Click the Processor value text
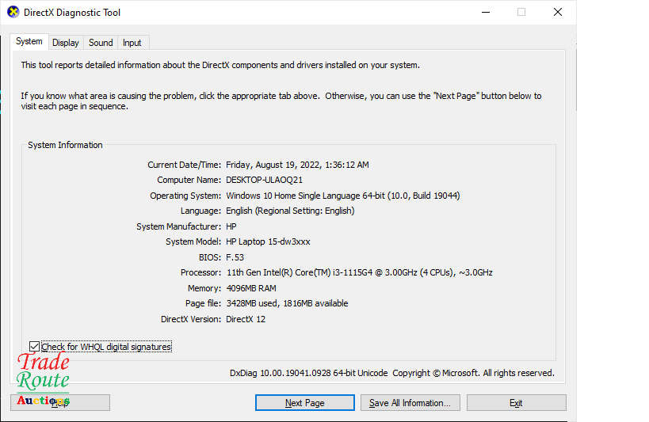 point(359,273)
